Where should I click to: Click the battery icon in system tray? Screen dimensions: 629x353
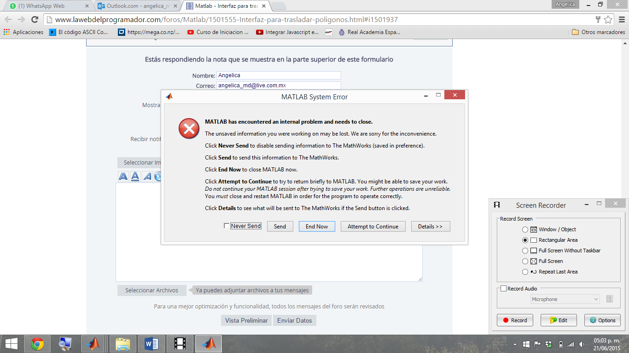point(560,344)
